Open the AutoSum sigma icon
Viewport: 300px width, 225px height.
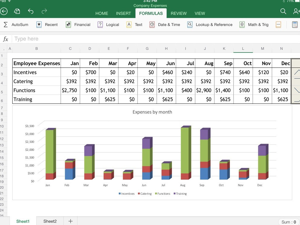[6, 25]
